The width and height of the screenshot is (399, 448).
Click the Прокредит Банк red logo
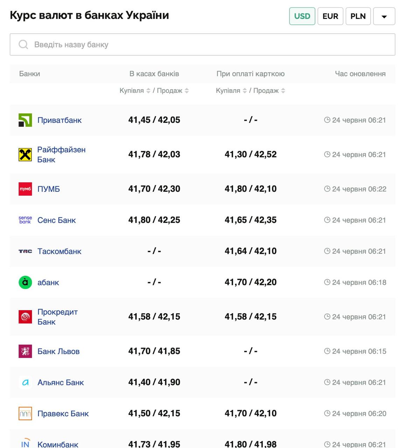(25, 317)
